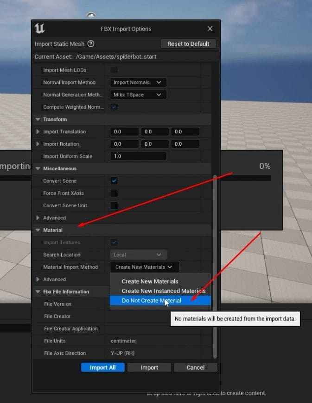Click the Y-UP (RH) axis direction value
The width and height of the screenshot is (312, 403).
122,353
